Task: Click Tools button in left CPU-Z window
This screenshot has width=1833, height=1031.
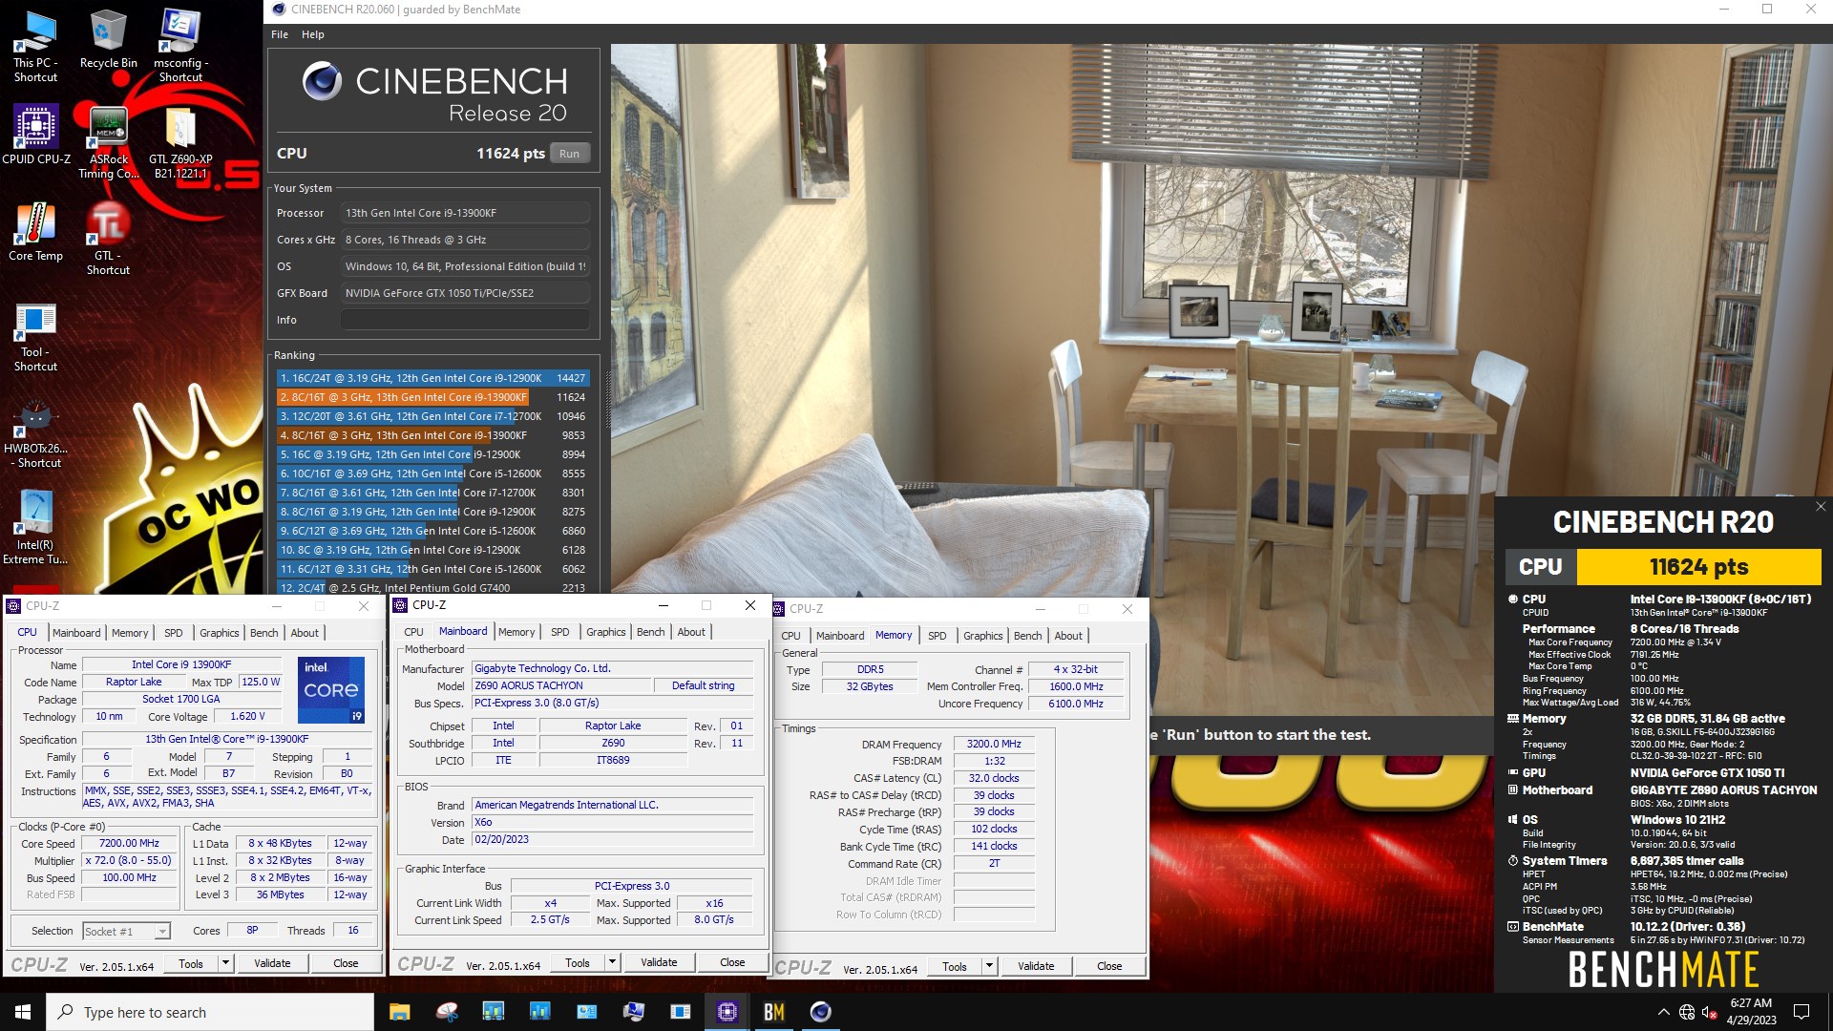Action: [191, 963]
